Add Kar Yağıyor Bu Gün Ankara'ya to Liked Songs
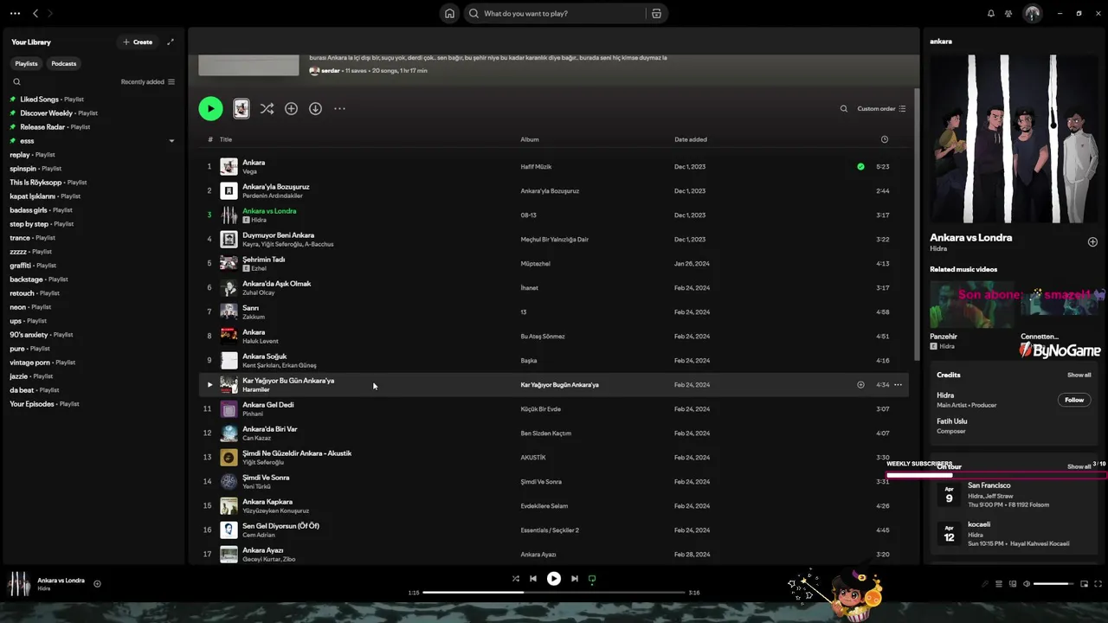The image size is (1108, 623). (x=860, y=384)
